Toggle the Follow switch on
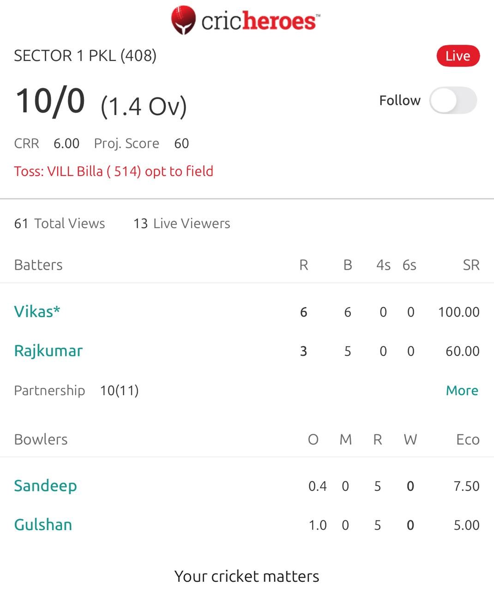This screenshot has height=591, width=494. click(x=452, y=101)
